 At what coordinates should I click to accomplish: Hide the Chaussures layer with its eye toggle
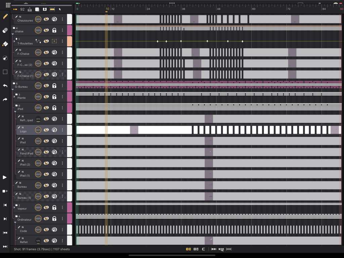(x=46, y=19)
